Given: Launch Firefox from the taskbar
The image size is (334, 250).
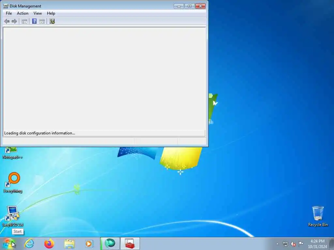Looking at the screenshot, I should pyautogui.click(x=49, y=243).
